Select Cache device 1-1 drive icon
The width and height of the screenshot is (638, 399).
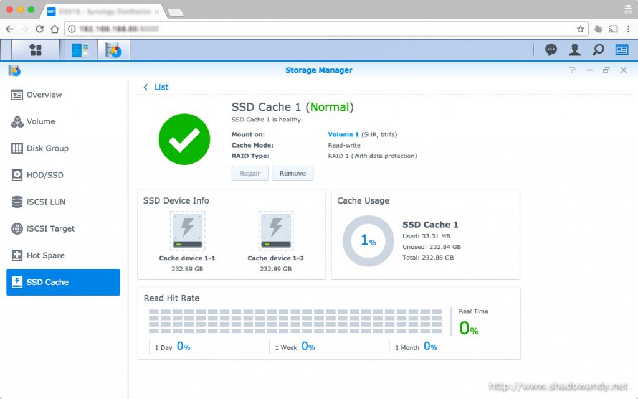pos(187,230)
